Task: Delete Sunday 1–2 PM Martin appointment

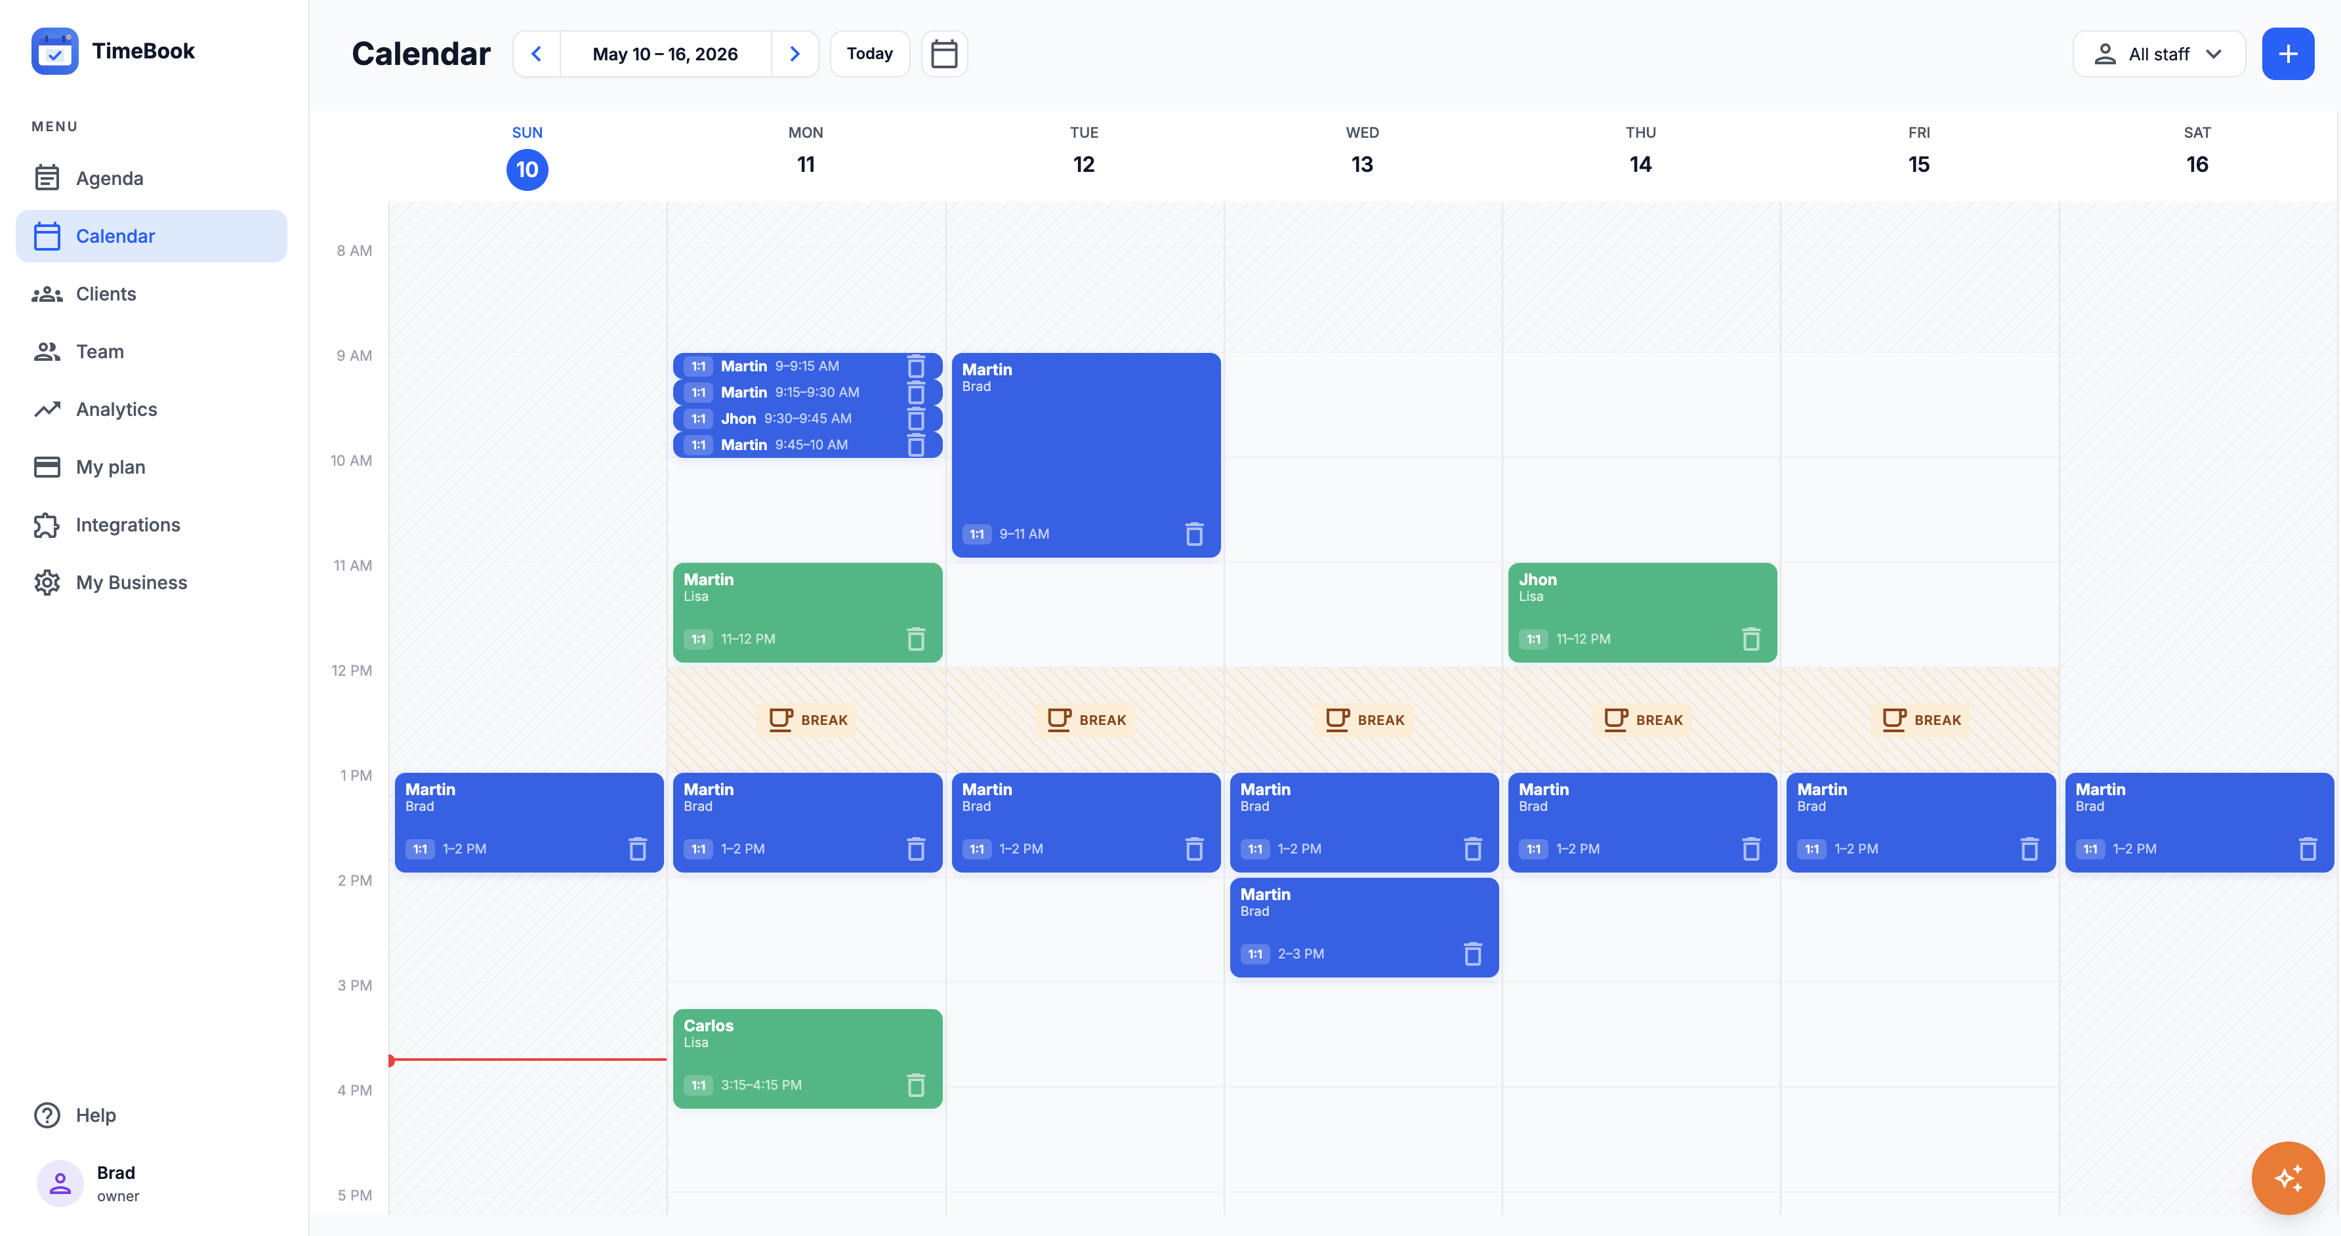Action: (x=638, y=849)
